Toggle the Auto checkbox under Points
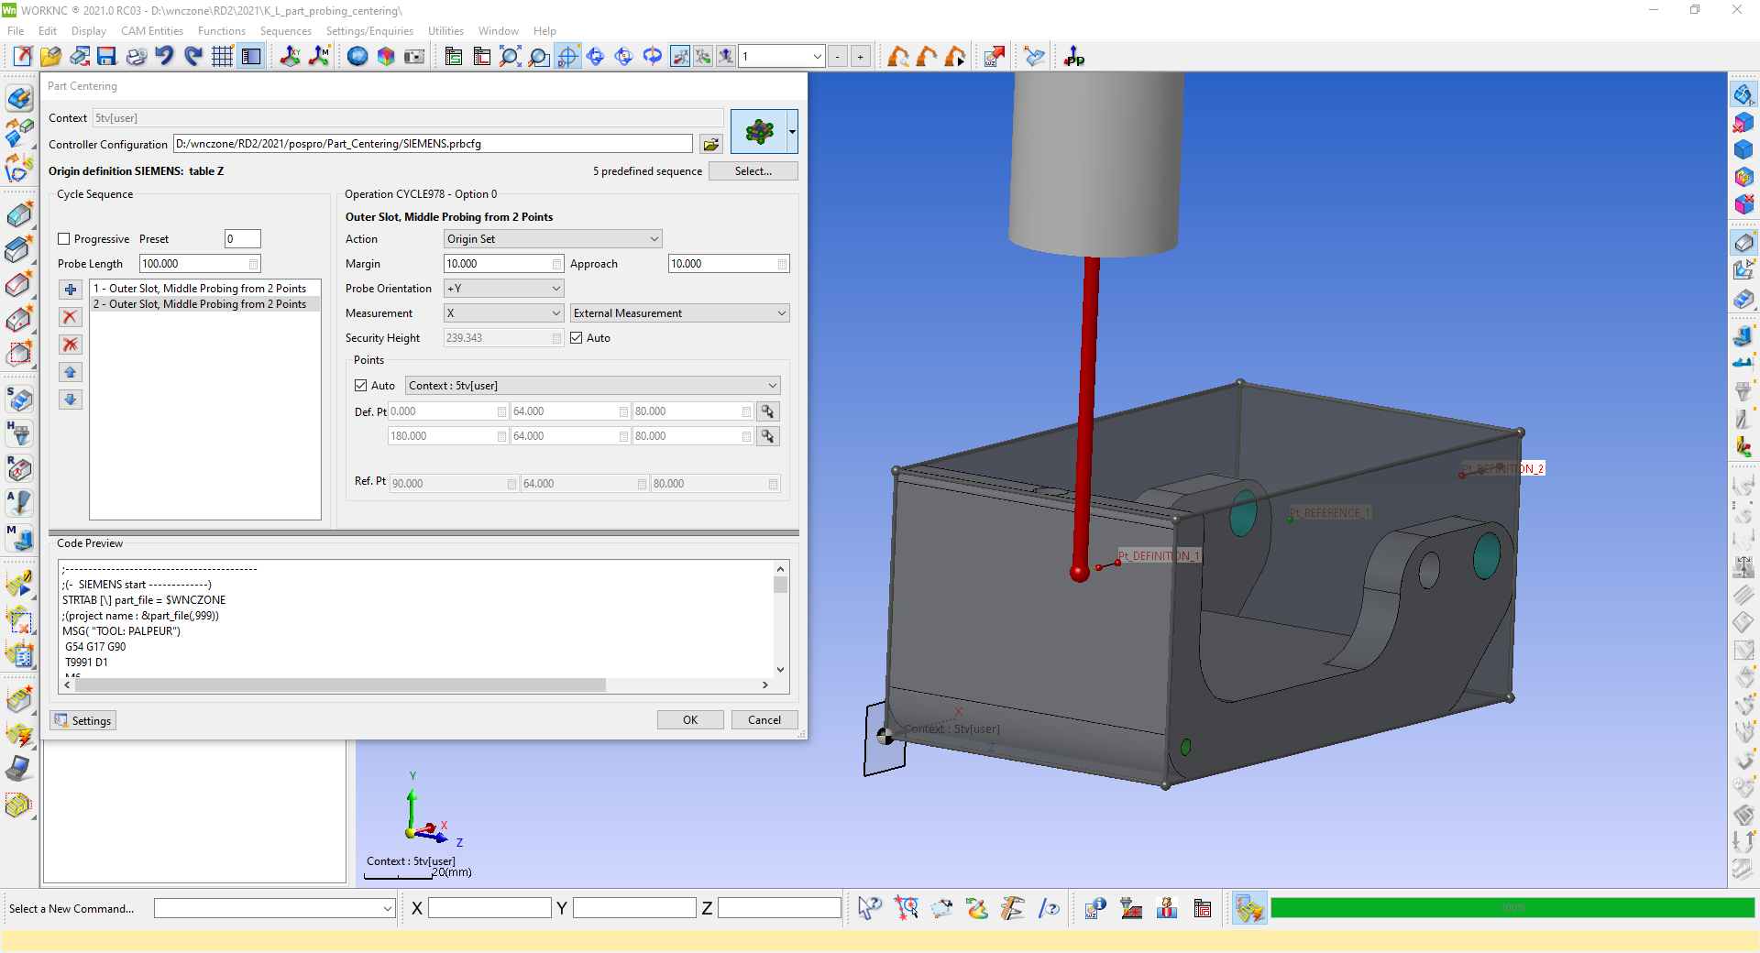Viewport: 1760px width, 953px height. (x=361, y=386)
